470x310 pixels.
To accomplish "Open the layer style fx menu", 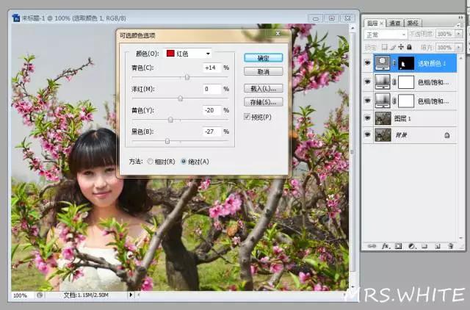I will tap(386, 246).
